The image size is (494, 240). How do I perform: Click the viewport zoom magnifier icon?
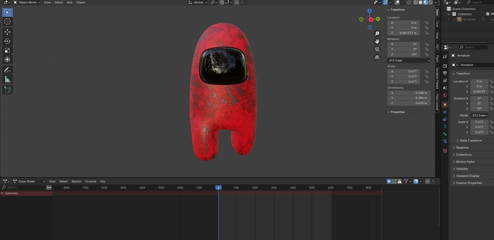click(377, 34)
